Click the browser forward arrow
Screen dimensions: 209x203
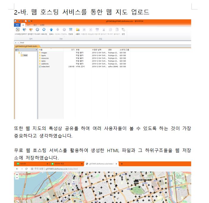tap(22, 169)
